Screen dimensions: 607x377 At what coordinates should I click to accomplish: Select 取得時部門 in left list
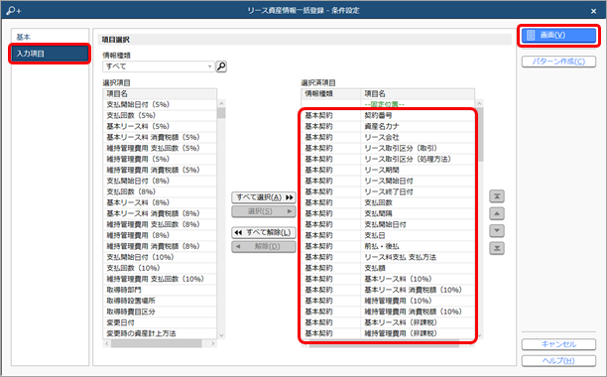(x=160, y=290)
